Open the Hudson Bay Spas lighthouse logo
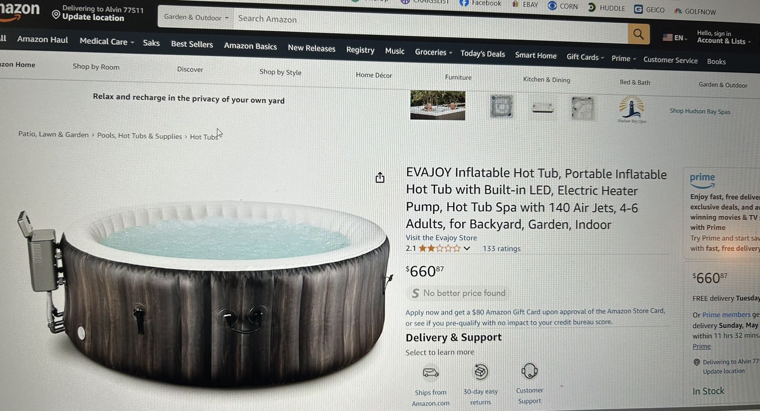The image size is (760, 411). (x=632, y=109)
